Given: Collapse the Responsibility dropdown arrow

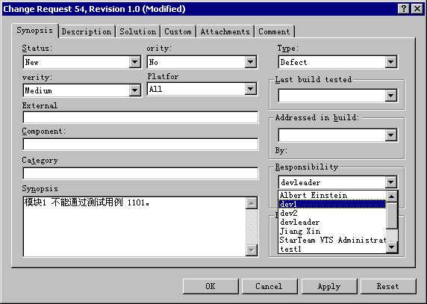Looking at the screenshot, I should [390, 182].
